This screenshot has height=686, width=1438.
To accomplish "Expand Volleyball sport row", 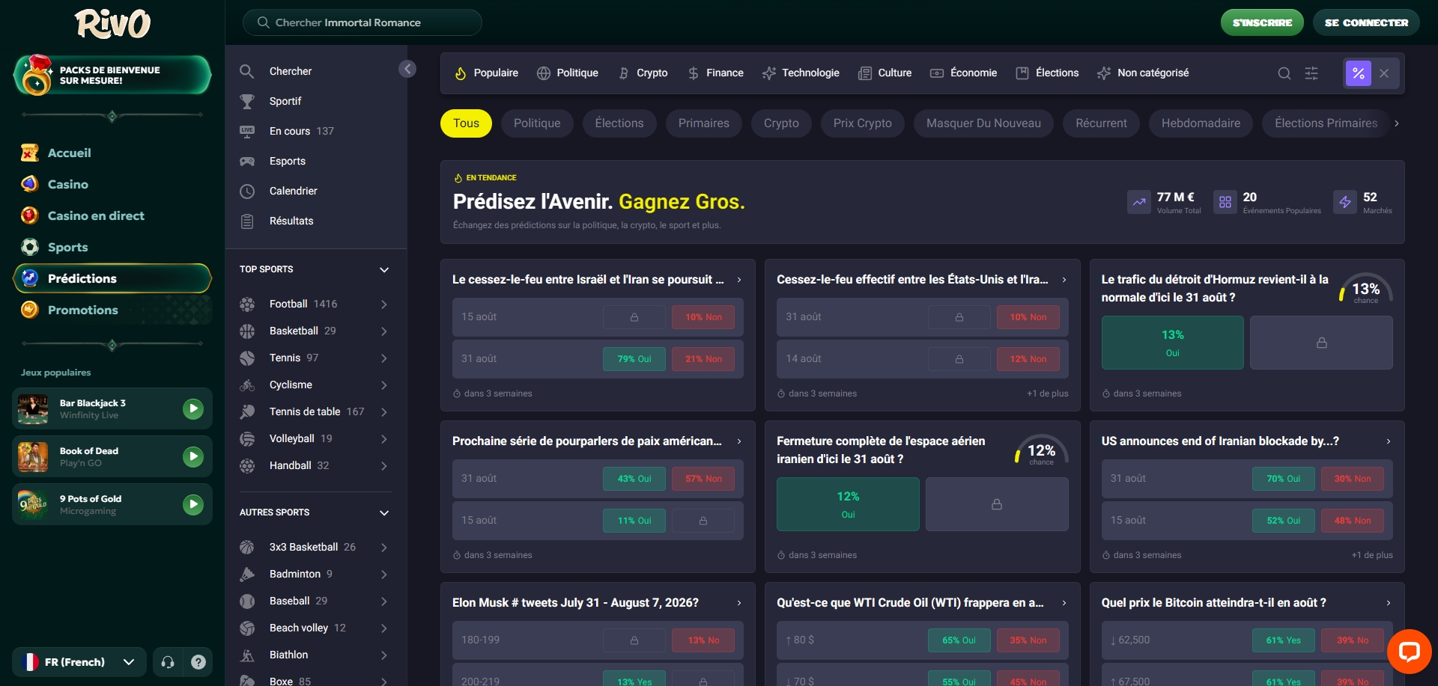I will tap(315, 438).
